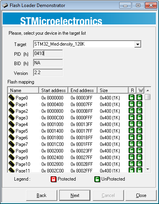Sort flash mapping by Name column header

point(23,90)
